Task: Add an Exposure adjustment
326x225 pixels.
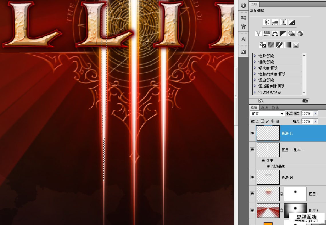Action: [291, 22]
